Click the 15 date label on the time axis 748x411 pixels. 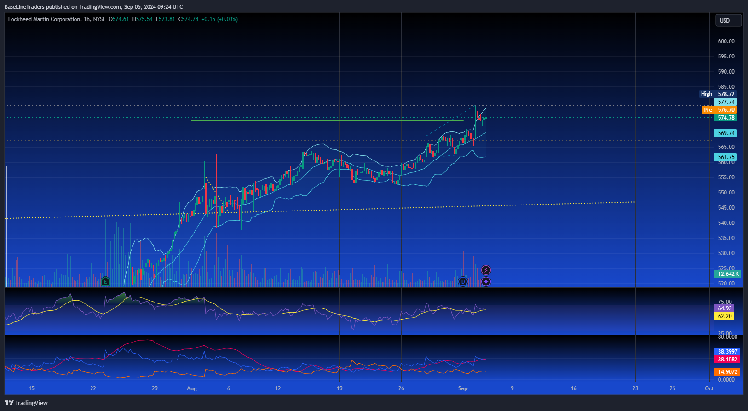pyautogui.click(x=31, y=388)
